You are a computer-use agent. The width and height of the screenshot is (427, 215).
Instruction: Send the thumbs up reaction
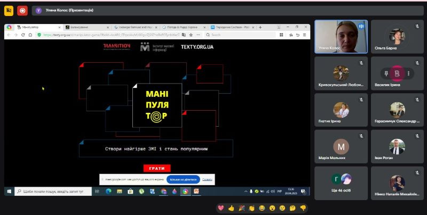point(231,208)
